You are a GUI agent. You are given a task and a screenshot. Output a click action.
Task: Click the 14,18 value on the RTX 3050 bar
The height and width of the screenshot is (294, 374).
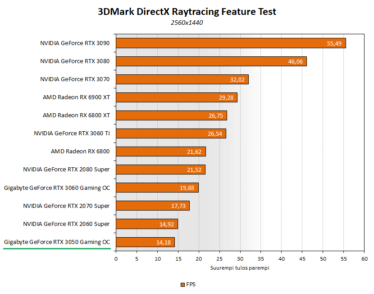coord(164,243)
